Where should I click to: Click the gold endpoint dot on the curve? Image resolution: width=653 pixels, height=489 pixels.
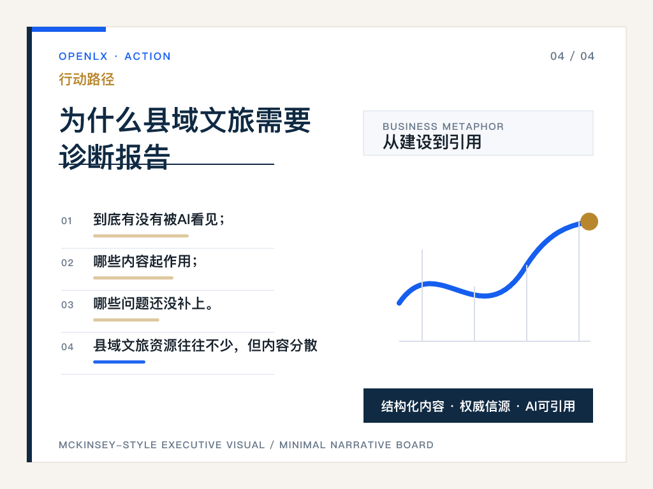point(589,221)
